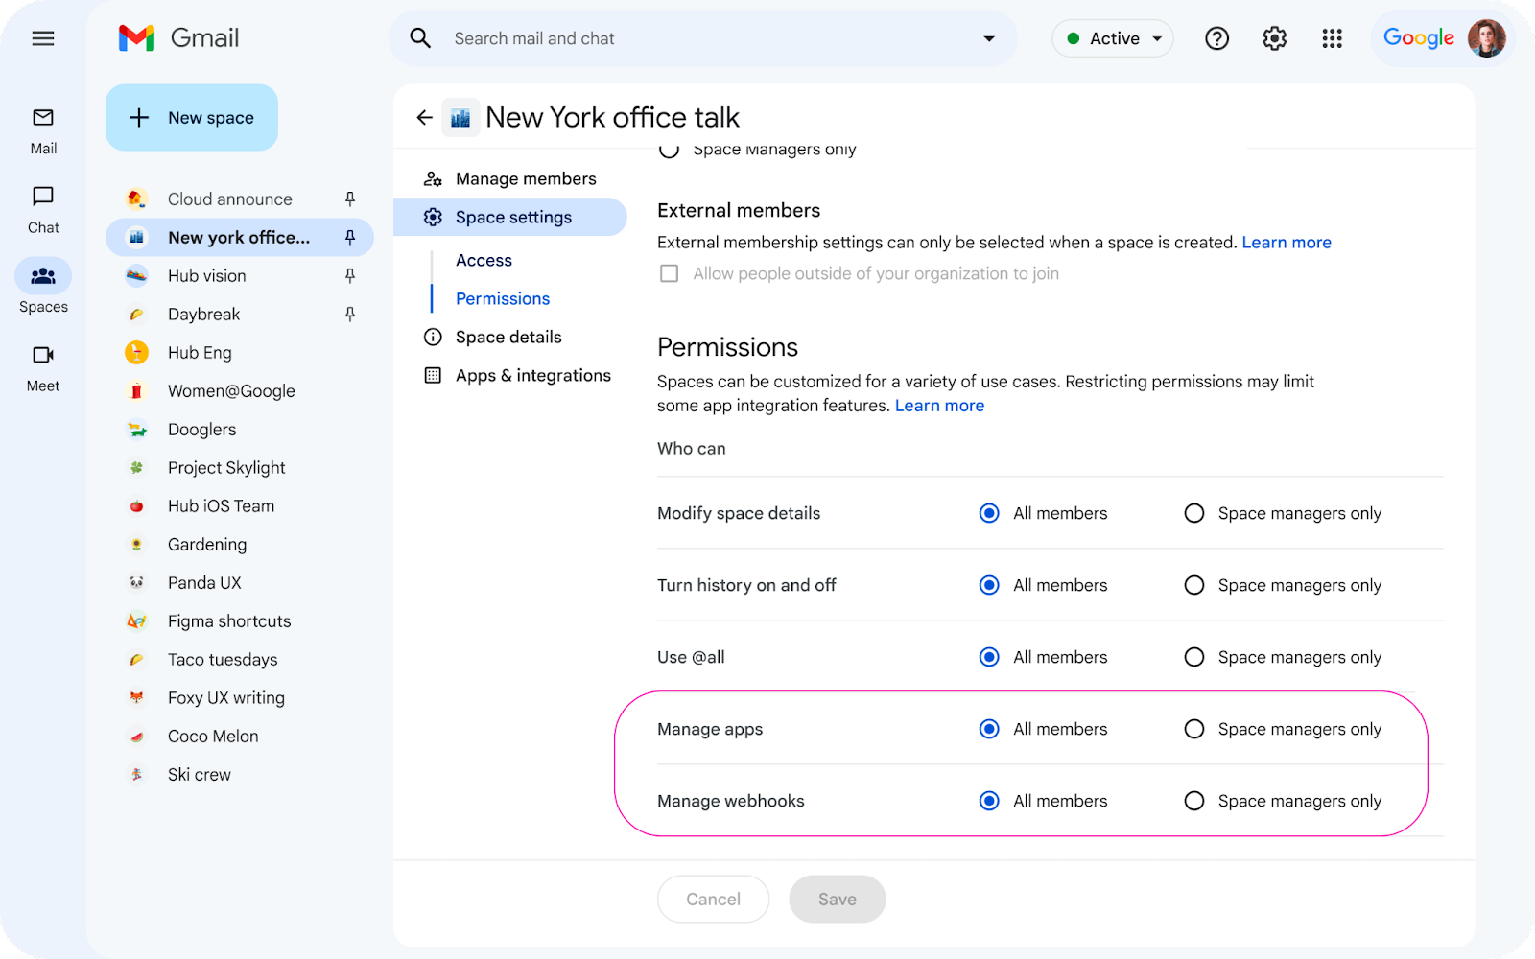
Task: Go to Apps & integrations section
Action: coord(532,375)
